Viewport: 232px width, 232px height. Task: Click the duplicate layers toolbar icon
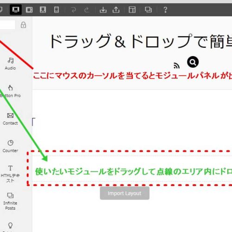click(148, 10)
